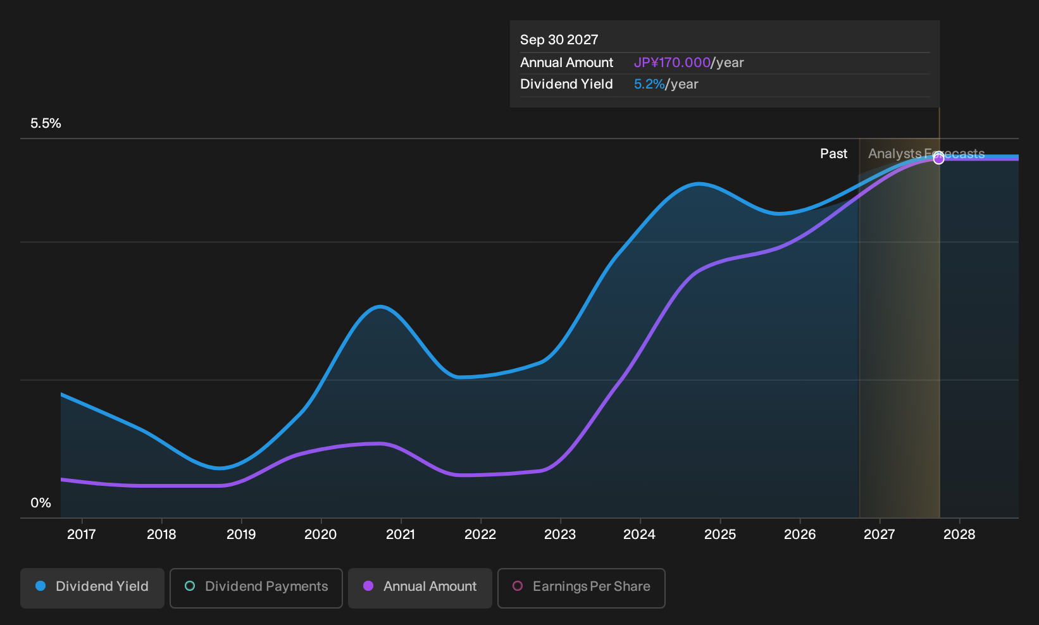Image resolution: width=1039 pixels, height=625 pixels.
Task: Click the teal Dividend Payments circle icon
Action: click(190, 586)
